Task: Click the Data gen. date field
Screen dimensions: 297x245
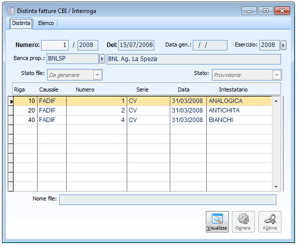Action: tap(210, 45)
